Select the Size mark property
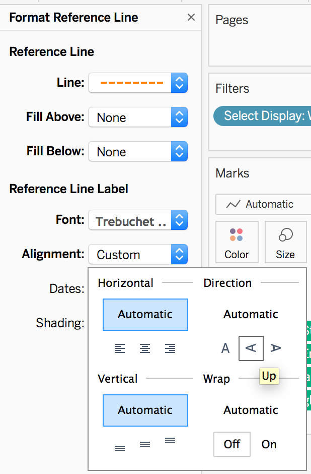311x474 pixels. tap(285, 242)
